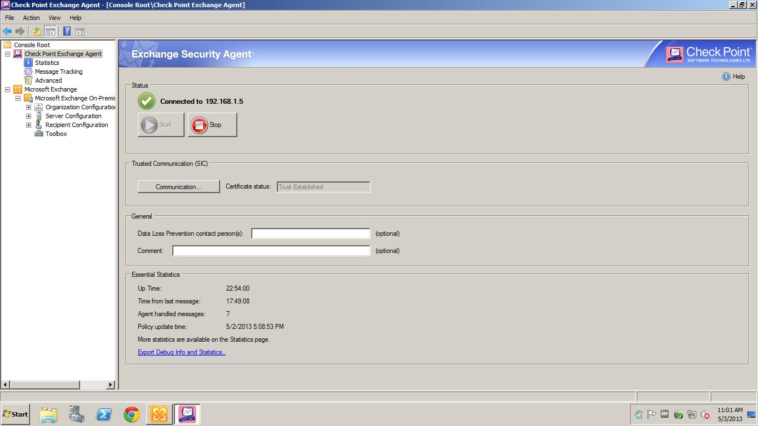Select the Console Root folder
758x426 pixels.
(32, 45)
